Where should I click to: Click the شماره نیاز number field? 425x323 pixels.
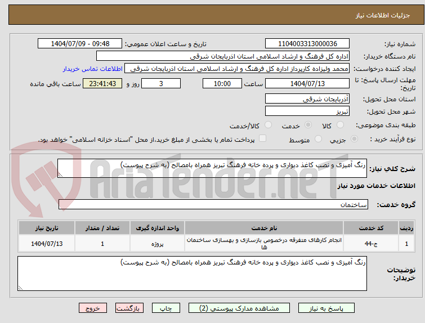[x=307, y=44]
